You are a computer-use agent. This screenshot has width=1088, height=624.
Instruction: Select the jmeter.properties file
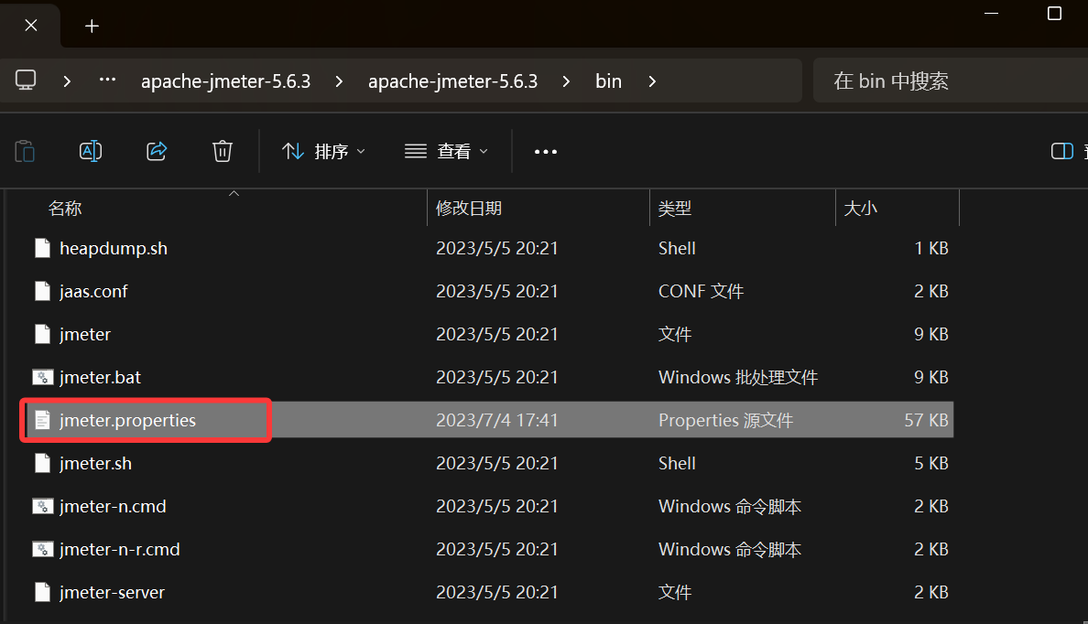127,420
